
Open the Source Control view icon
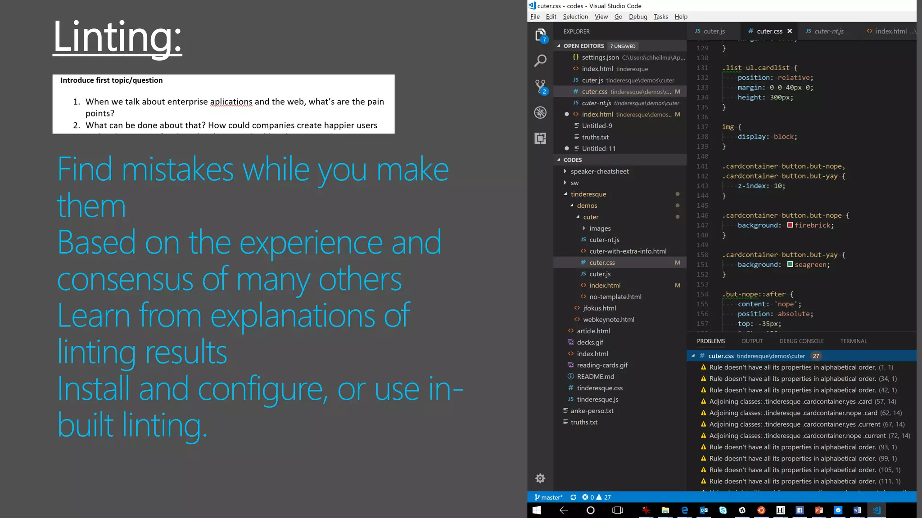(541, 87)
